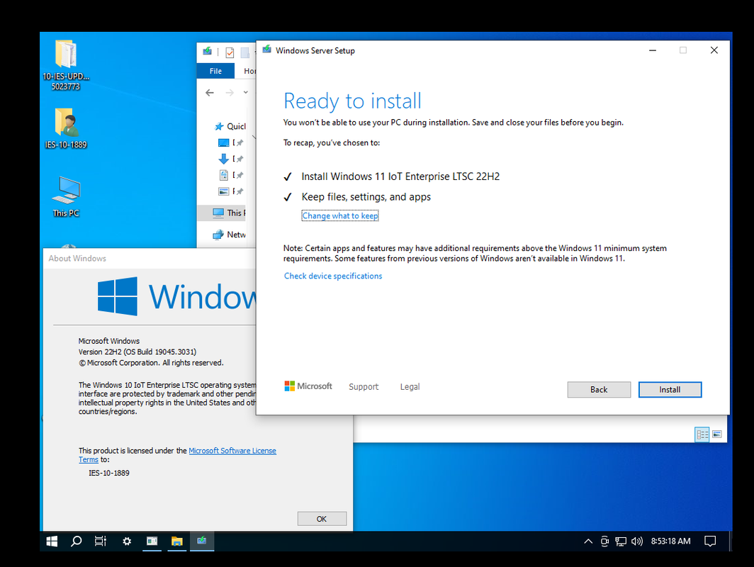Open taskbar Search

point(76,541)
